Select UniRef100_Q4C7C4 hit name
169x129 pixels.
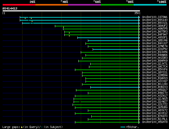point(155,67)
